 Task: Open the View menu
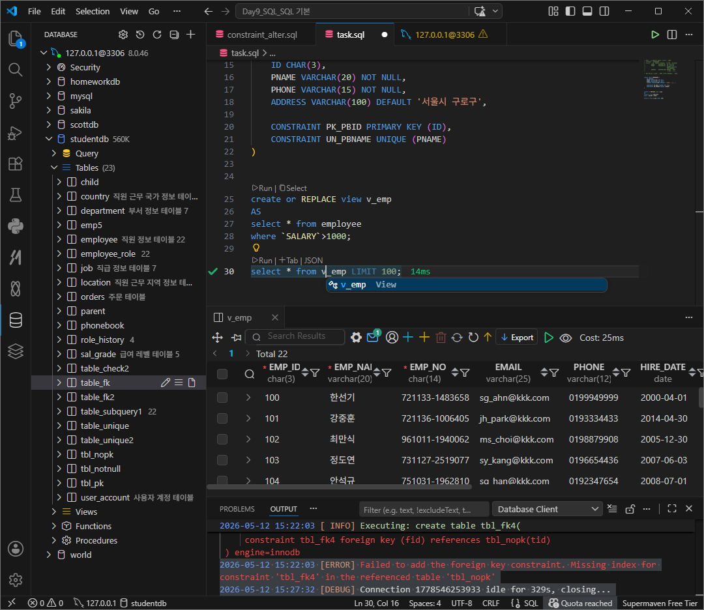coord(129,11)
